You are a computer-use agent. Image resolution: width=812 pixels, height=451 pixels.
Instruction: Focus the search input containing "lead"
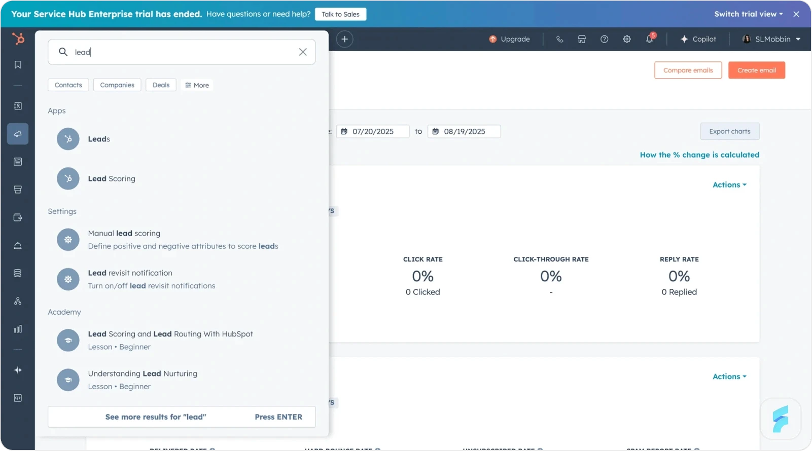click(182, 52)
